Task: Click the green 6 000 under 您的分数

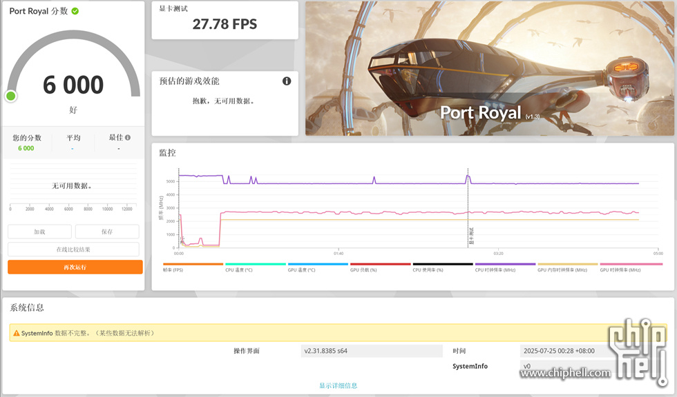Action: (x=26, y=148)
